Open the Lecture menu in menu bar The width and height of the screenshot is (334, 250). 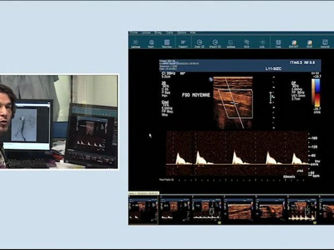[146, 33]
